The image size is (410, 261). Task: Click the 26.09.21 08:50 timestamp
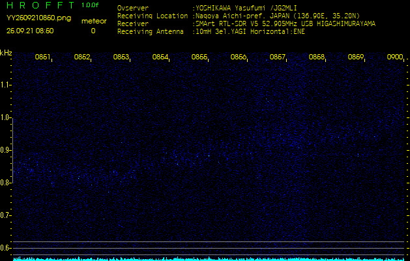coord(30,31)
